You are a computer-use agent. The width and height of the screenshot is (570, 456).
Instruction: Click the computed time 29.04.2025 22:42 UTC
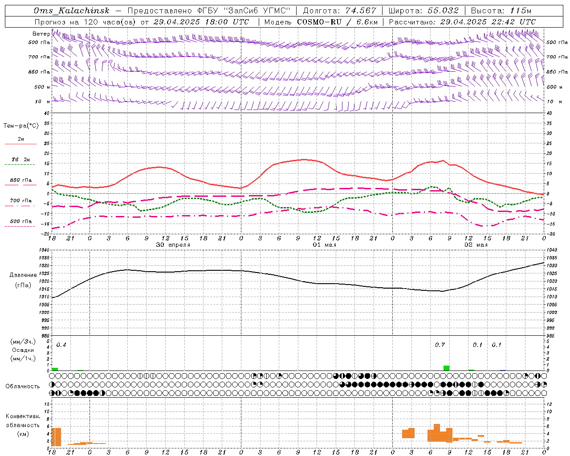pos(488,21)
